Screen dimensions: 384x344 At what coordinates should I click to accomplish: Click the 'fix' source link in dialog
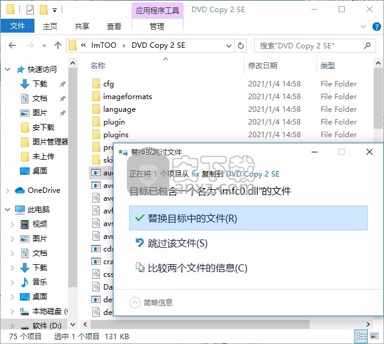click(x=196, y=174)
